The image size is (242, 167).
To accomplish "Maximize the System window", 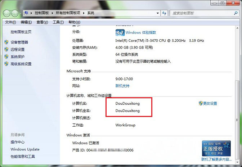I will [x=223, y=3].
